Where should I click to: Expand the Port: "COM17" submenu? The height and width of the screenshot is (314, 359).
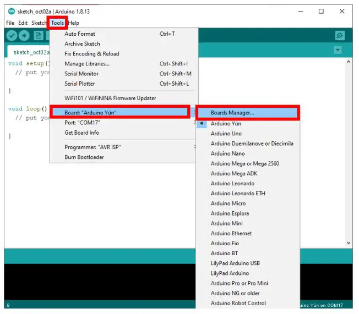(124, 123)
